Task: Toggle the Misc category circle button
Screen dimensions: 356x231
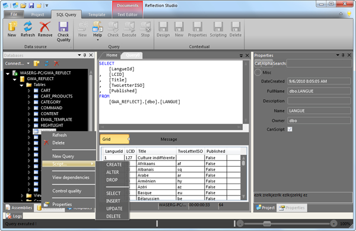Action: [x=258, y=72]
